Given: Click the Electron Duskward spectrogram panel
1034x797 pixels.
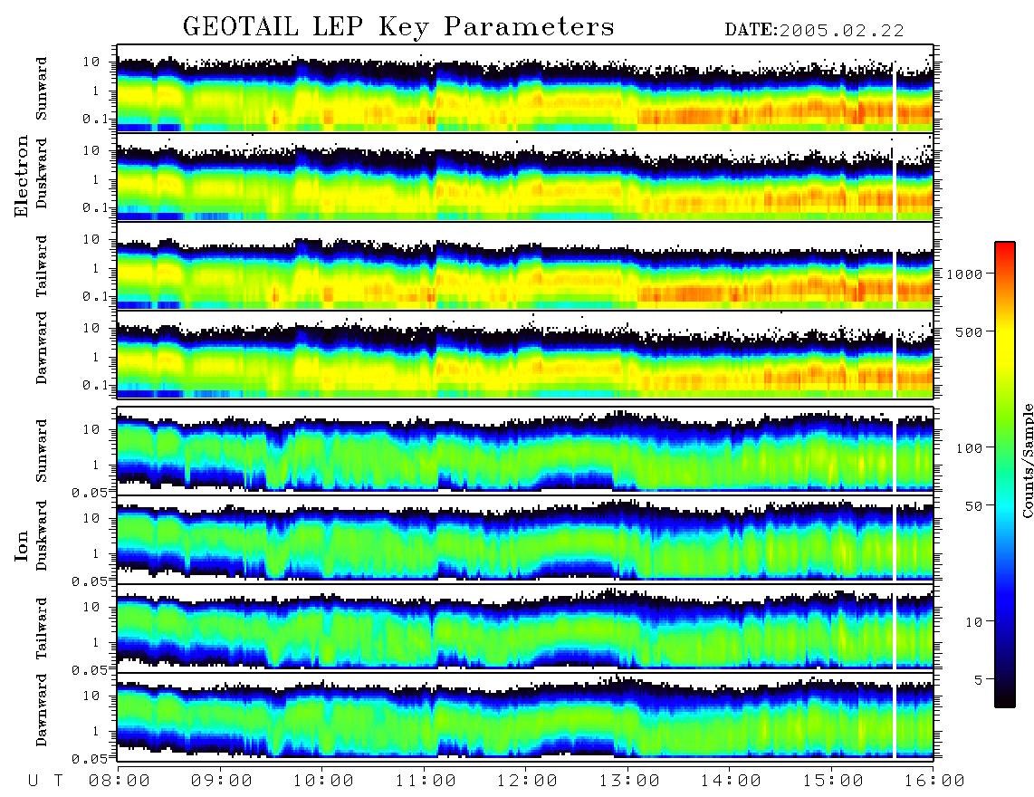Looking at the screenshot, I should point(525,177).
